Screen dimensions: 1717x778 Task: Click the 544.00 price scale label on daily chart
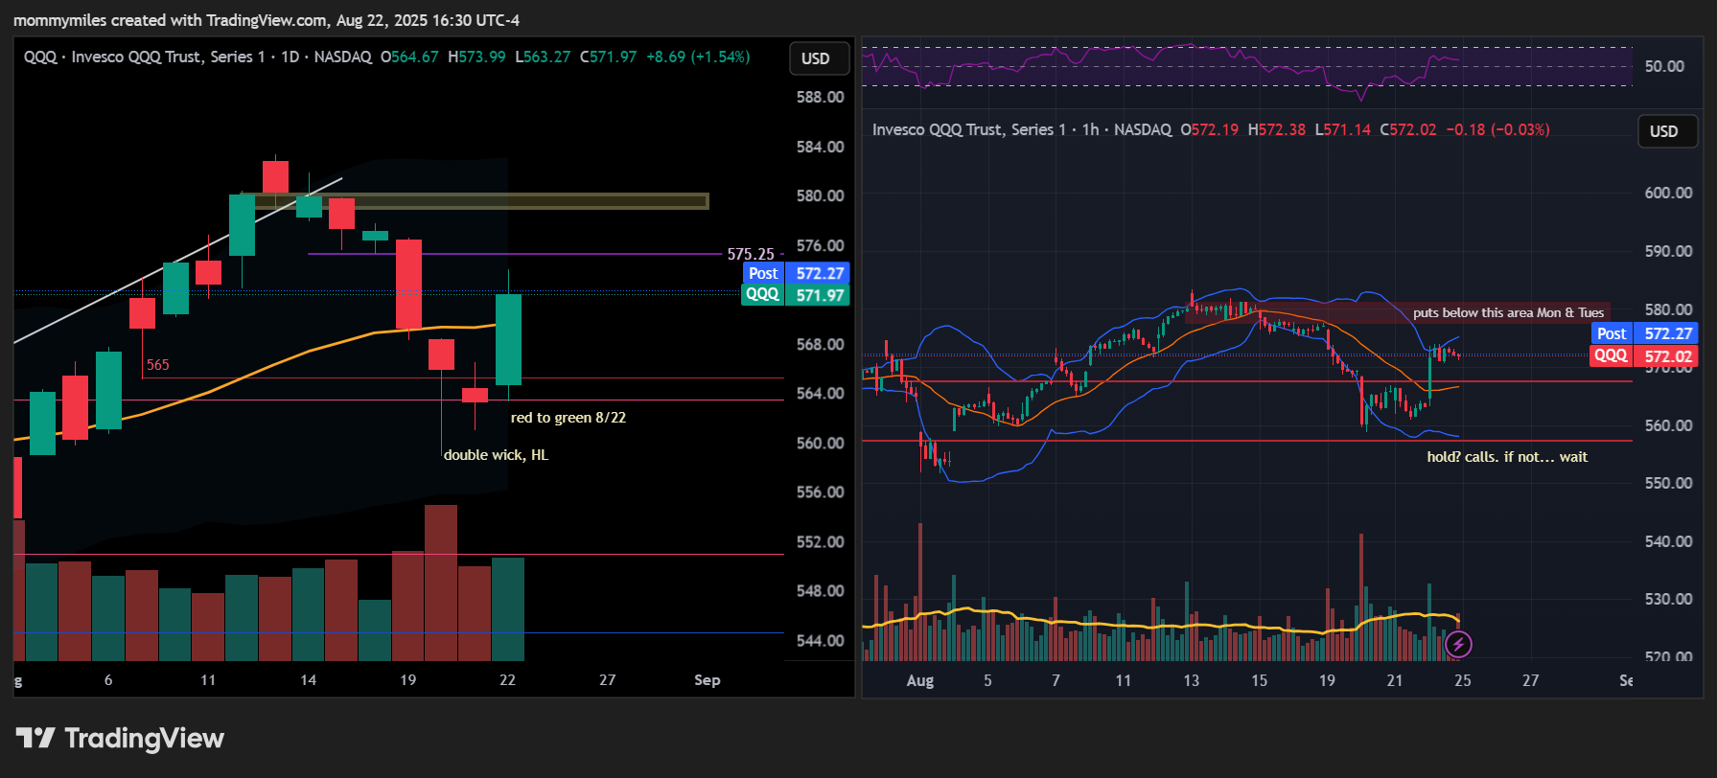point(820,640)
